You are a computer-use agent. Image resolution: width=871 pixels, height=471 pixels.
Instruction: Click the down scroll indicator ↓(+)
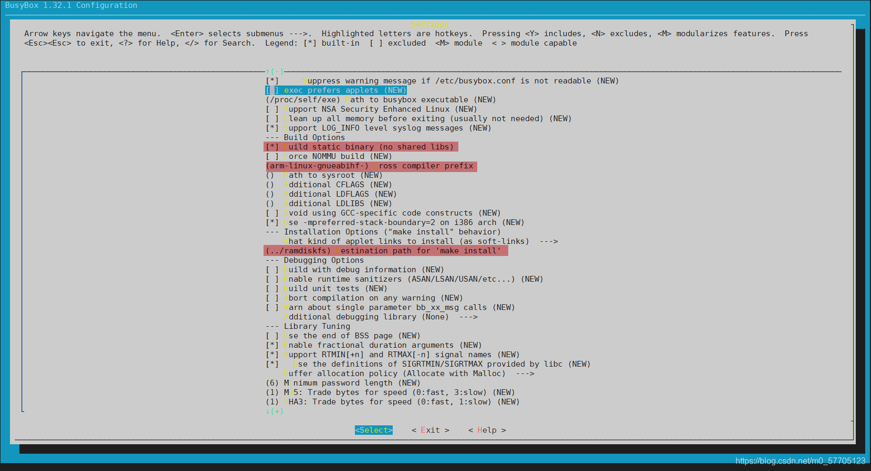coord(275,411)
